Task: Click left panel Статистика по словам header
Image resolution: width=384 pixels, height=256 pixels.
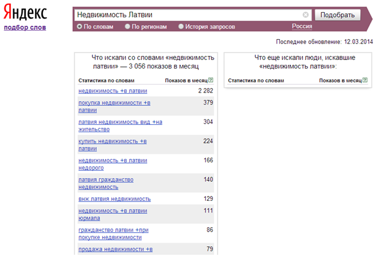Action: pyautogui.click(x=107, y=81)
